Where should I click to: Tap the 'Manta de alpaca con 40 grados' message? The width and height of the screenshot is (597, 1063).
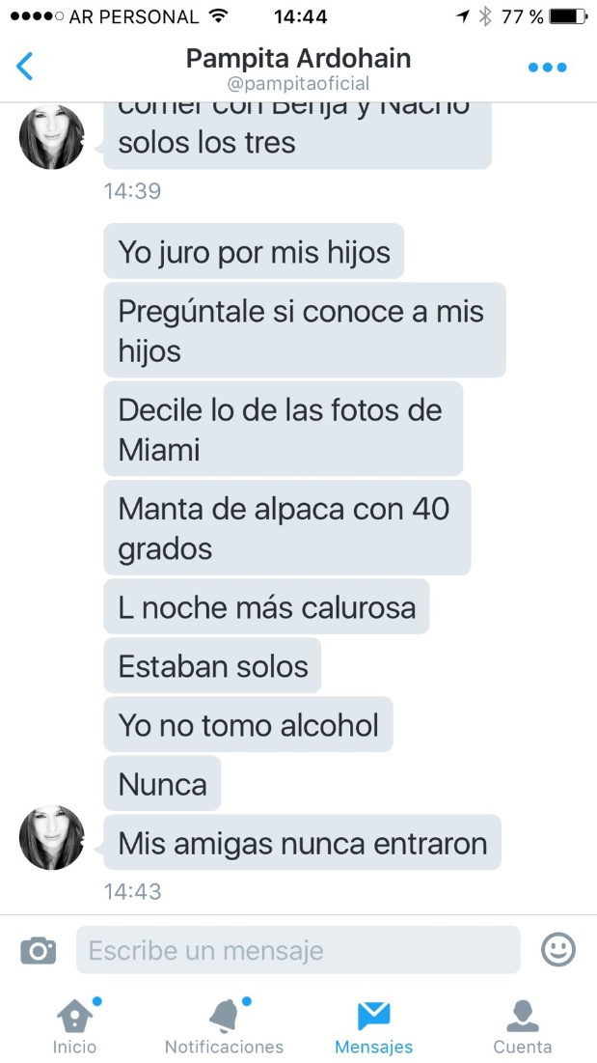click(x=287, y=528)
